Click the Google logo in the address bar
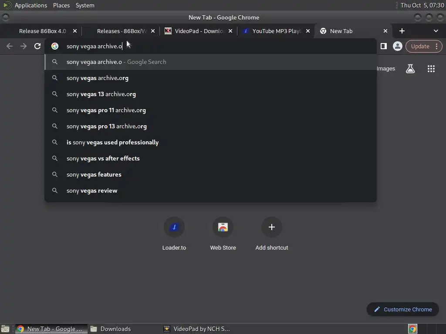The width and height of the screenshot is (446, 334). pos(55,46)
